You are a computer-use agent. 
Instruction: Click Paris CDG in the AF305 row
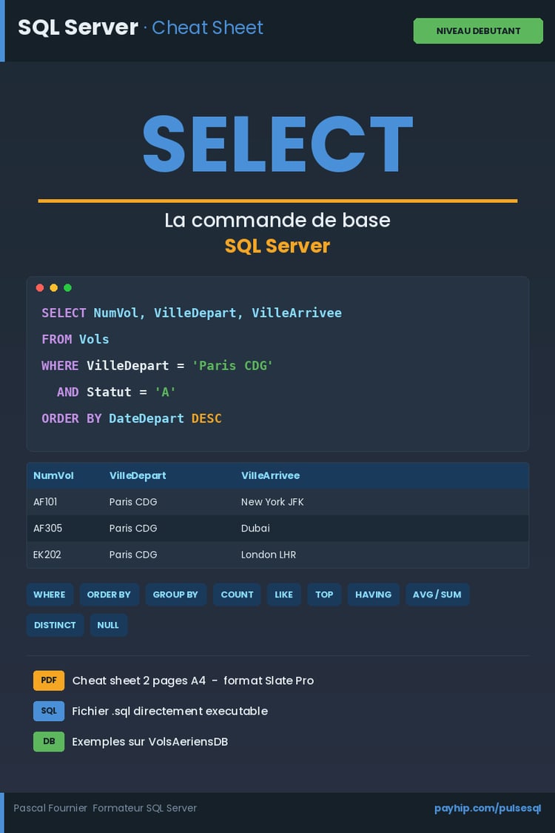click(x=133, y=528)
